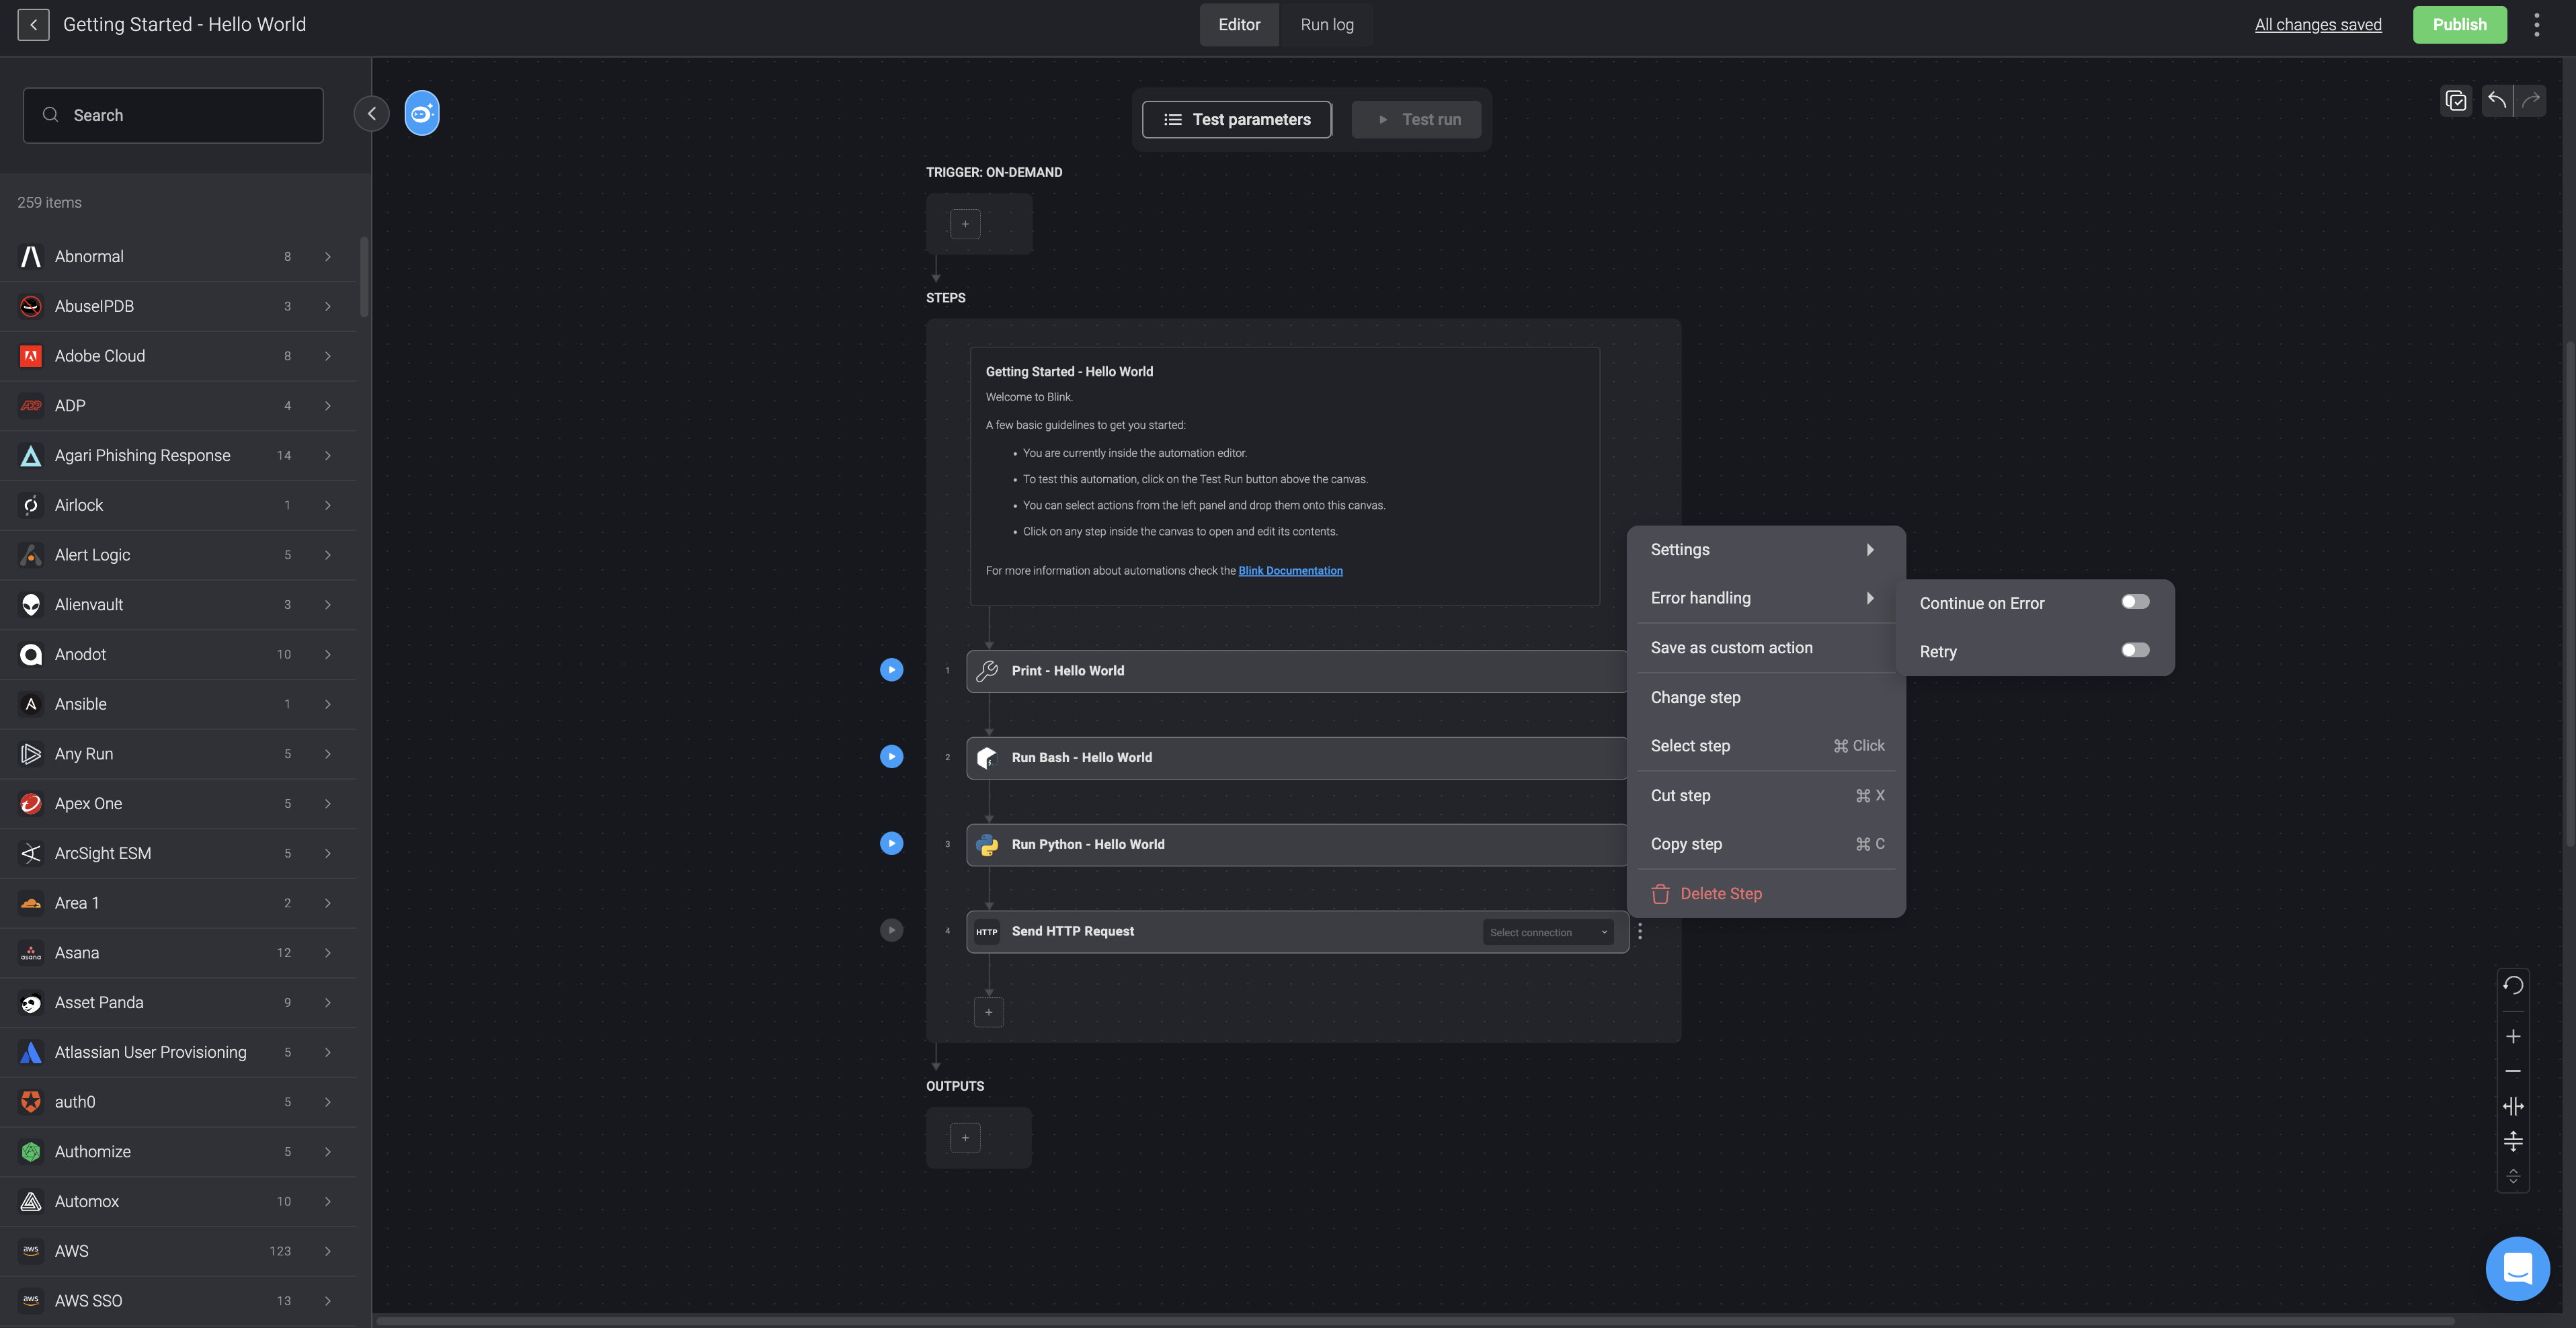The height and width of the screenshot is (1328, 2576).
Task: Zoom in on the canvas
Action: [x=2512, y=1037]
